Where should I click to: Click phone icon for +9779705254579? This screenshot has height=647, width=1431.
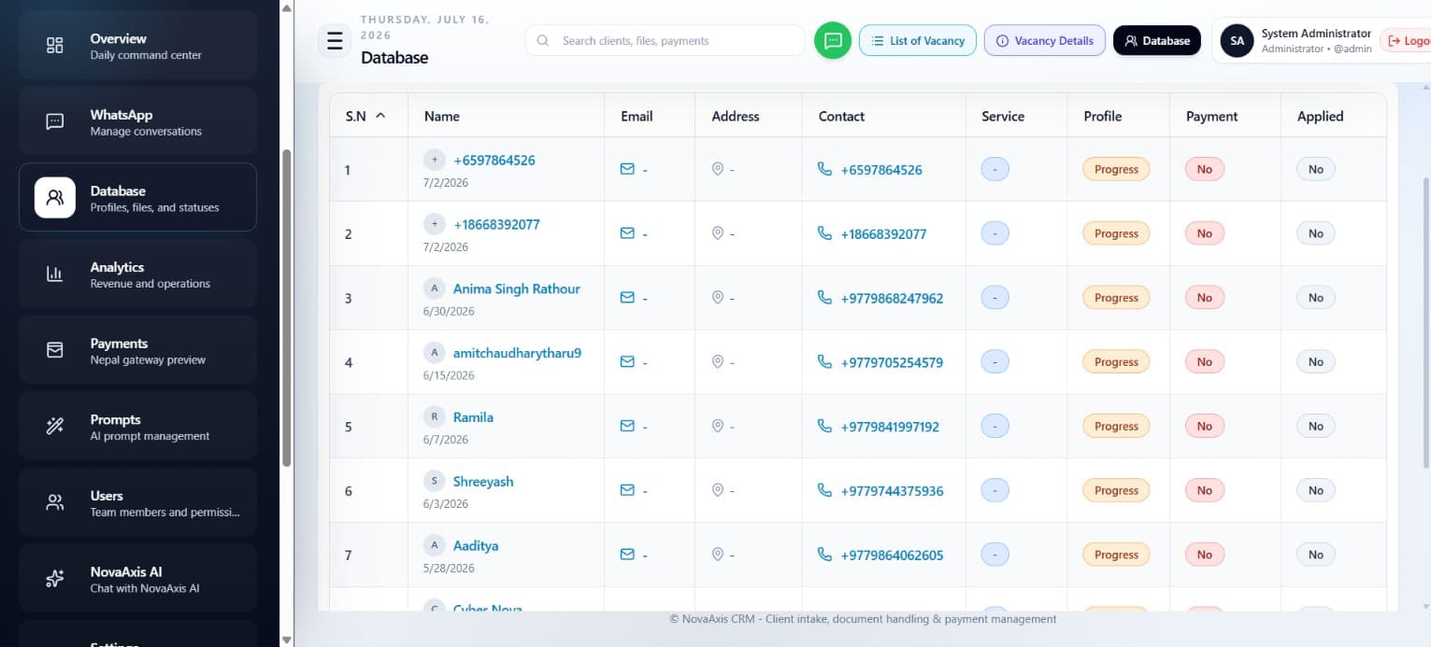(824, 361)
